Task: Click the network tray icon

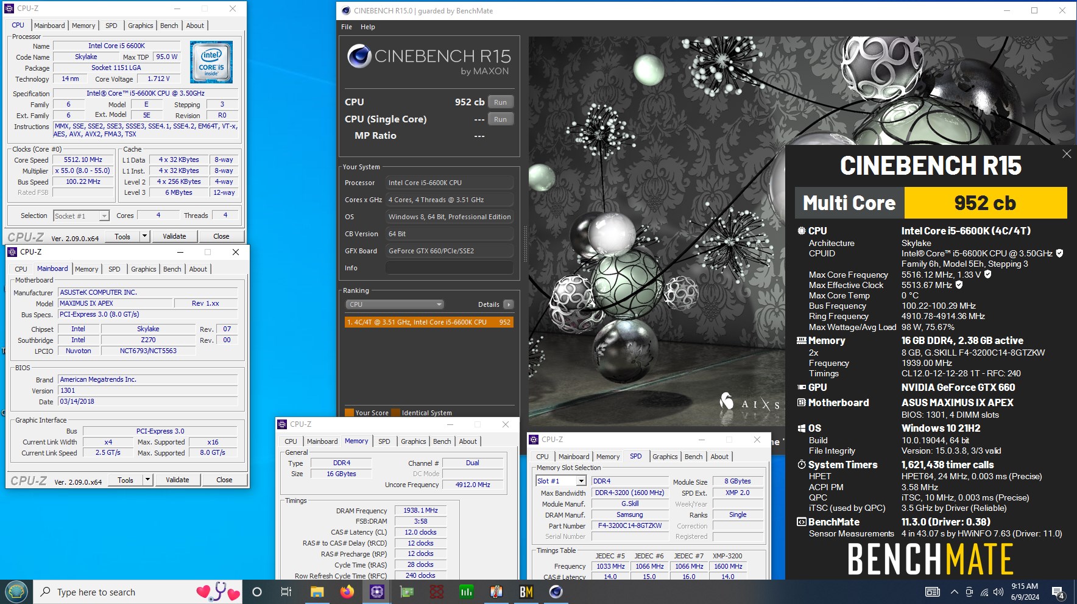Action: [984, 592]
